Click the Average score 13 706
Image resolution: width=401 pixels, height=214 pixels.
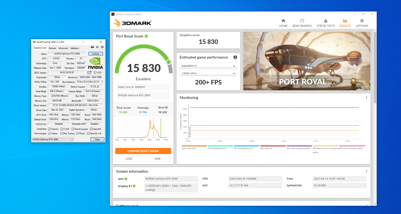(x=143, y=112)
